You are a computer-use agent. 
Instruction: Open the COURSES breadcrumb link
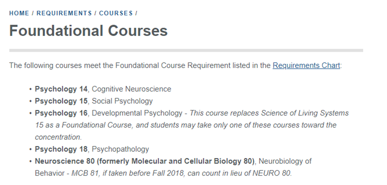click(116, 13)
